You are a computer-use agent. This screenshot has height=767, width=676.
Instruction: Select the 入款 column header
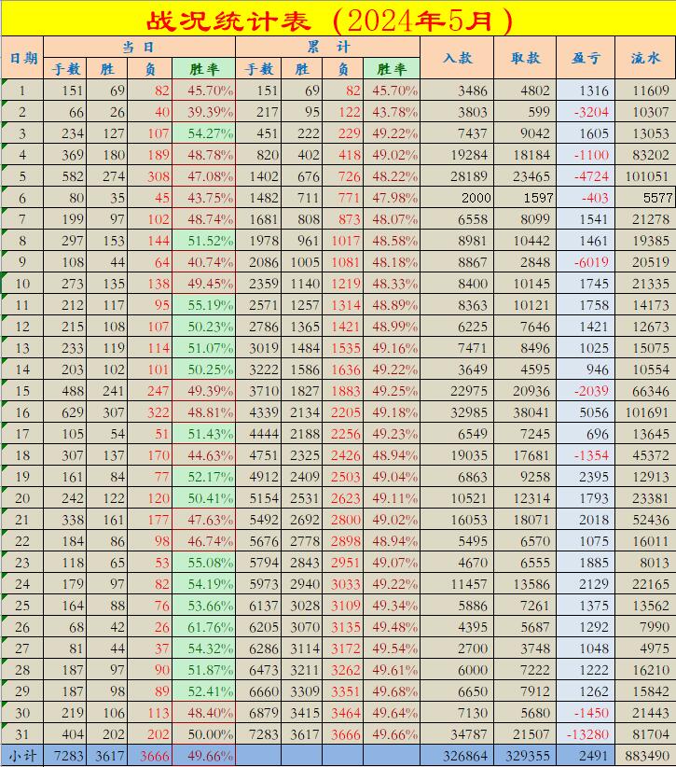457,58
